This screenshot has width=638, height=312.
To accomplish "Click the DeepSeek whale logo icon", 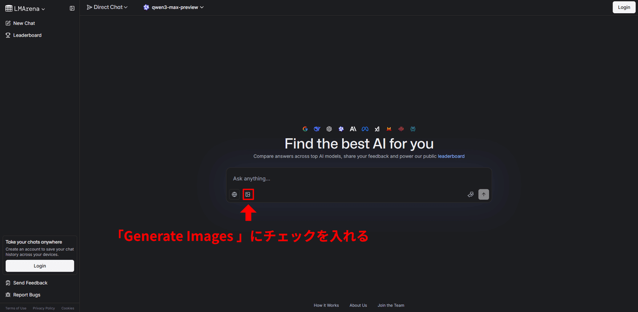I will click(x=317, y=129).
